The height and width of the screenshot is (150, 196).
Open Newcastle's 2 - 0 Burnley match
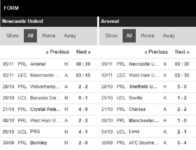(38, 143)
